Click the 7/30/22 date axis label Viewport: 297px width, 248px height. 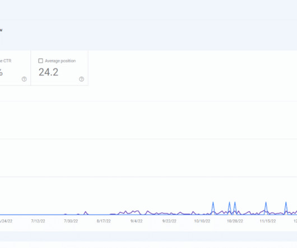71,221
